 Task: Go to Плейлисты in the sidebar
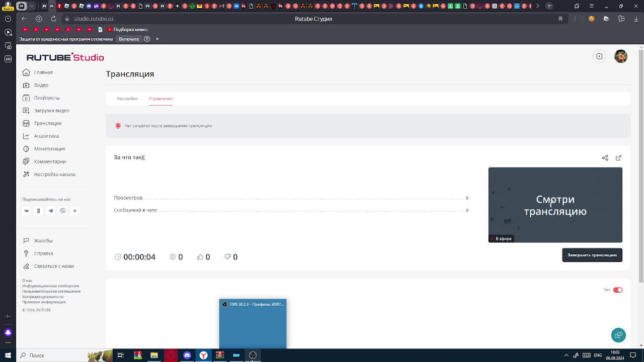[41, 98]
